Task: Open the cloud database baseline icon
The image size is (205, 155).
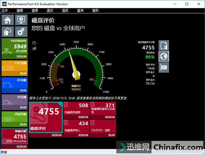Action: [8, 32]
